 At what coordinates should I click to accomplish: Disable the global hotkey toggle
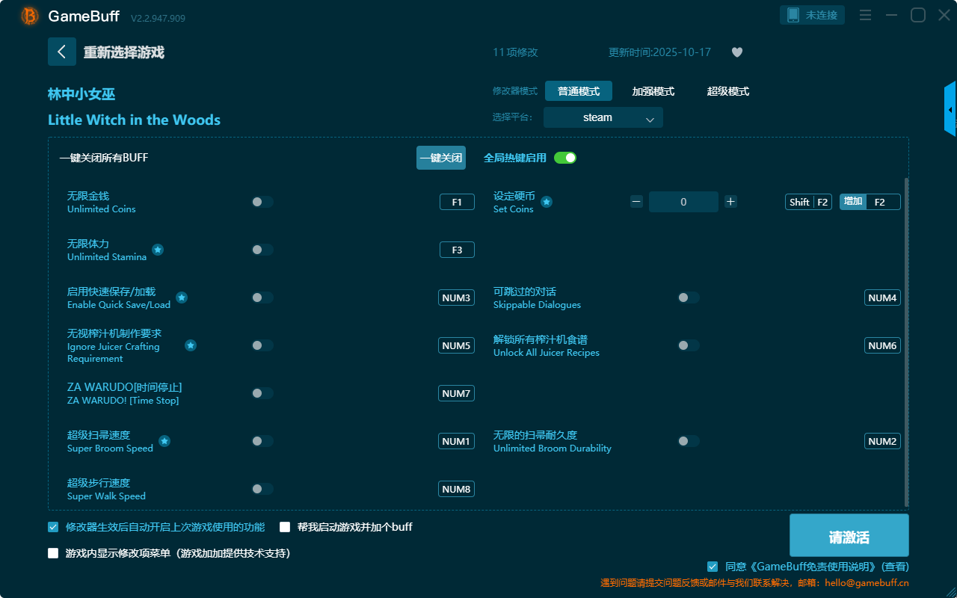[x=565, y=158]
